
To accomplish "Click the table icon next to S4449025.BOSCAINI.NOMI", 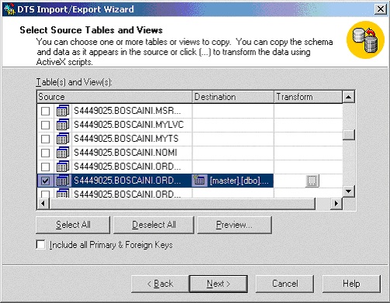I will pos(63,153).
